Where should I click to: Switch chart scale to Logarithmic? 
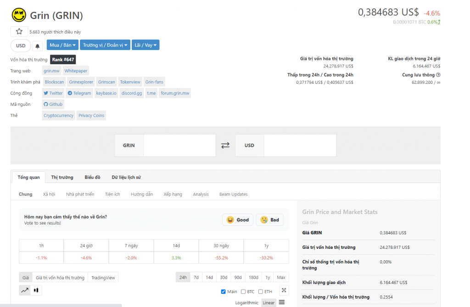pos(246,302)
